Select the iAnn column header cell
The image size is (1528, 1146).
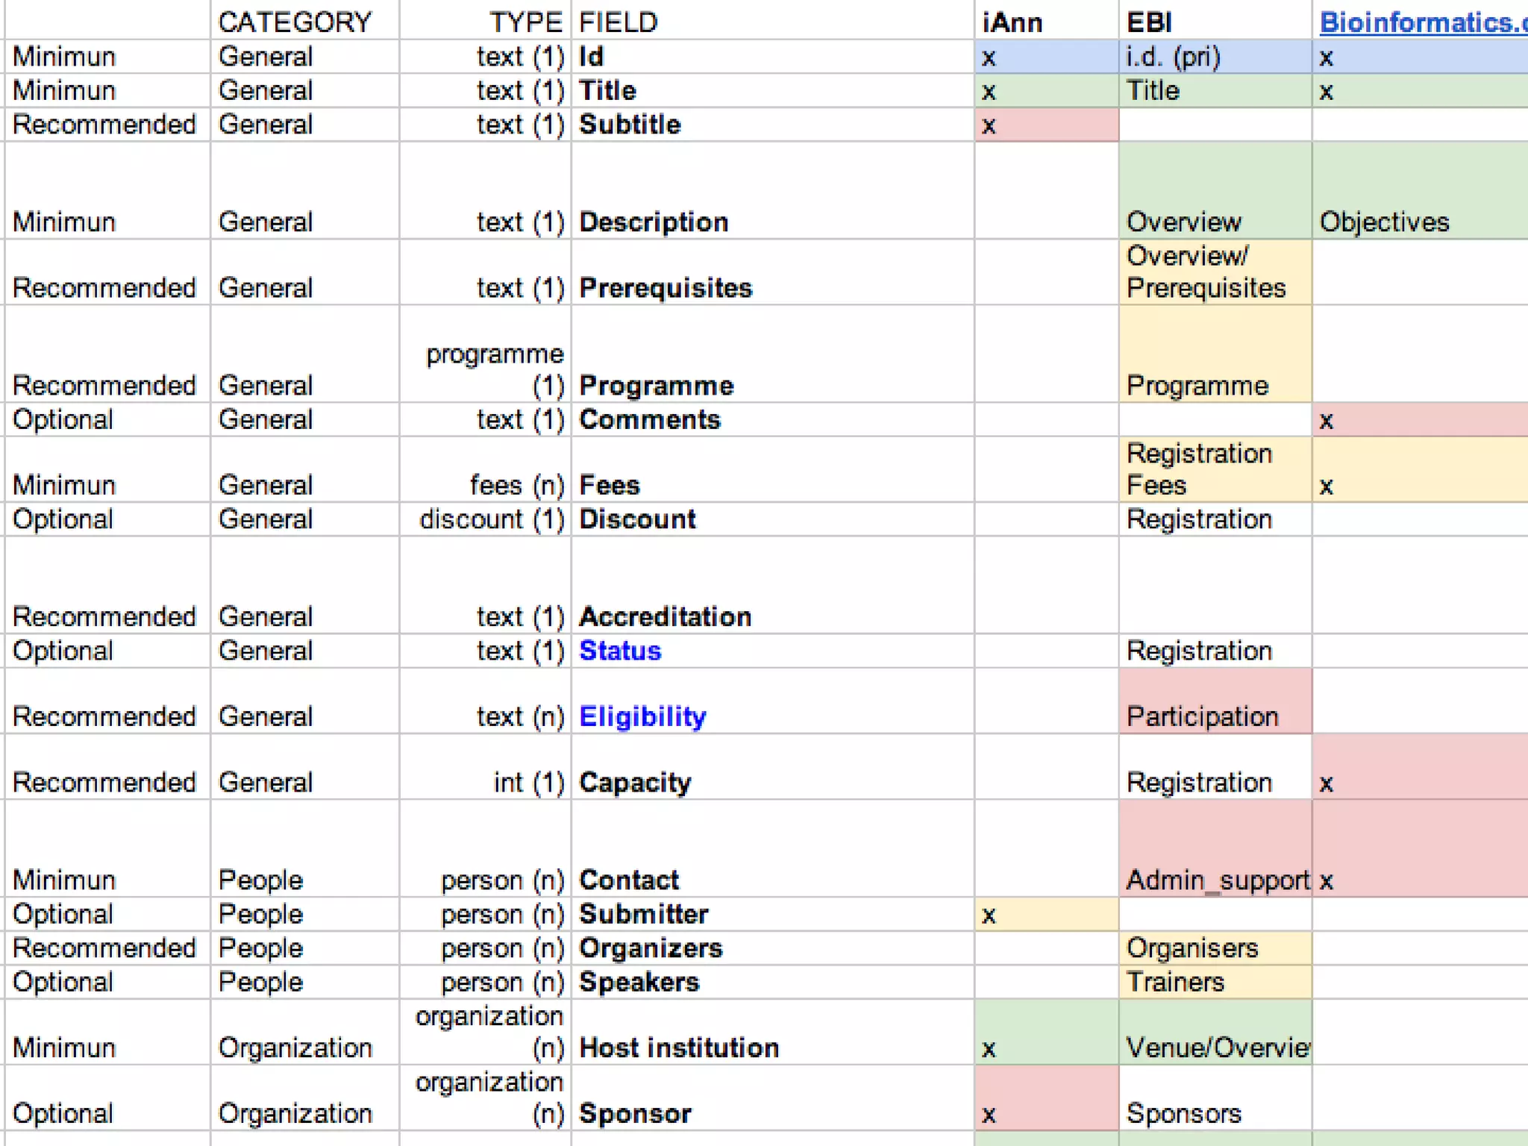(x=1012, y=22)
